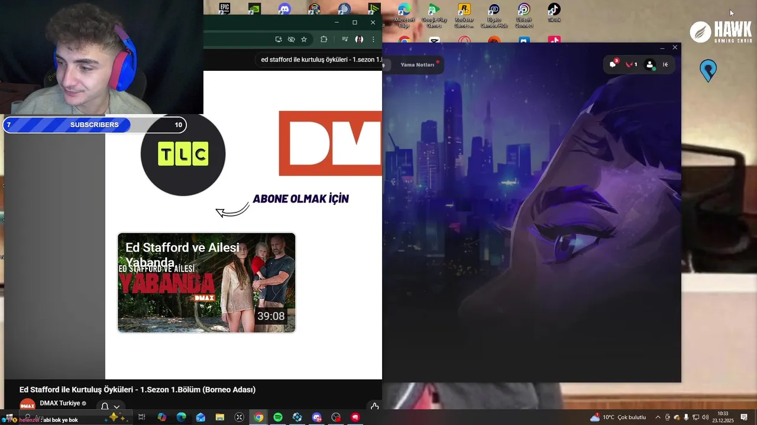Open Ubisoft Connect desktop shortcut
The height and width of the screenshot is (425, 757).
524,15
